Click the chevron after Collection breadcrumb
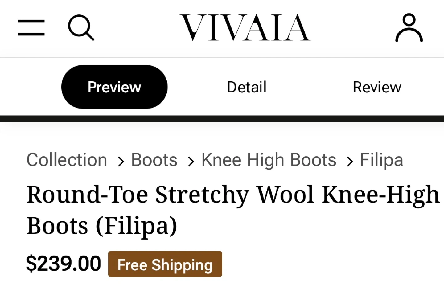444x287 pixels. 121,161
